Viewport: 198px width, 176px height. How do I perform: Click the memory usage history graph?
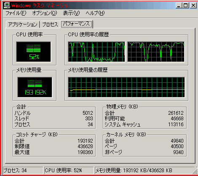(x=126, y=87)
